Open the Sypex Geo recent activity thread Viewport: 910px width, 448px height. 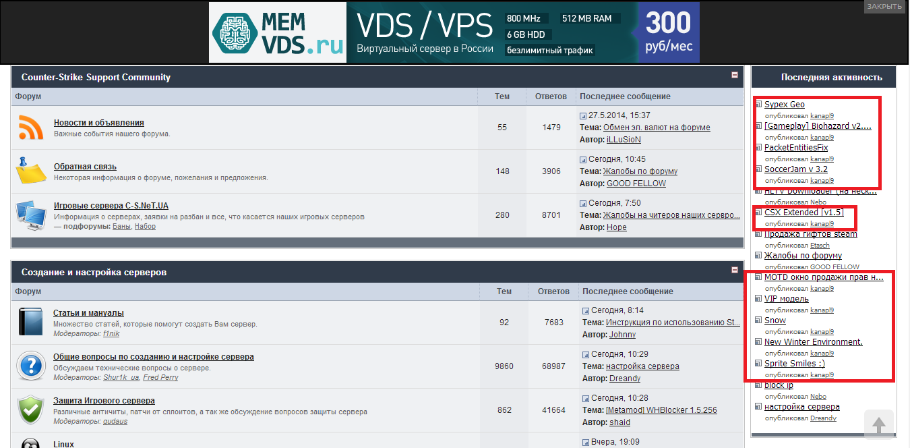[785, 105]
